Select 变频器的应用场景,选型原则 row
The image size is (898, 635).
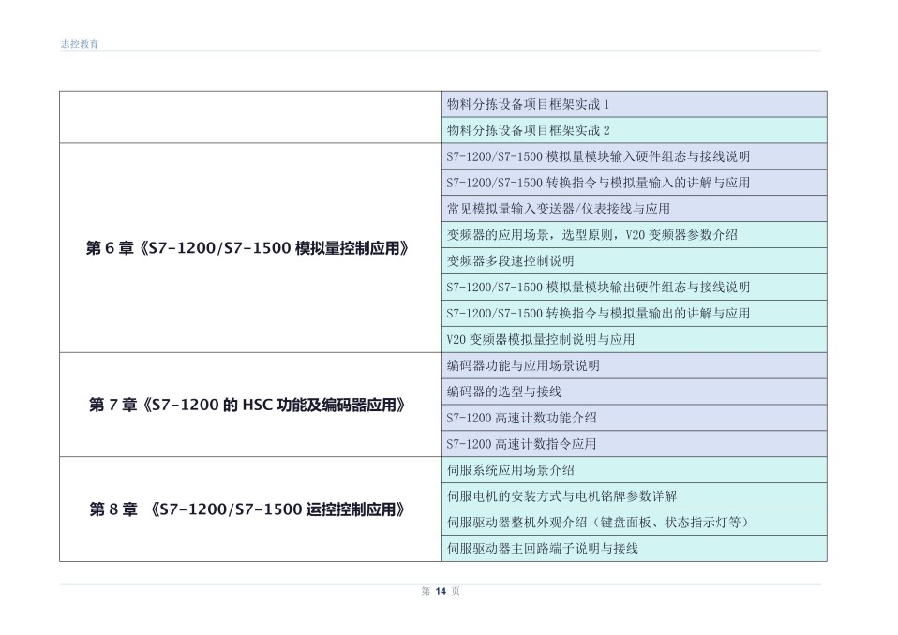pos(634,235)
